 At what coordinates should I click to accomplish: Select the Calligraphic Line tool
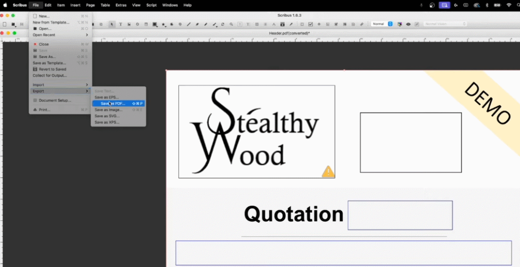tap(215, 24)
